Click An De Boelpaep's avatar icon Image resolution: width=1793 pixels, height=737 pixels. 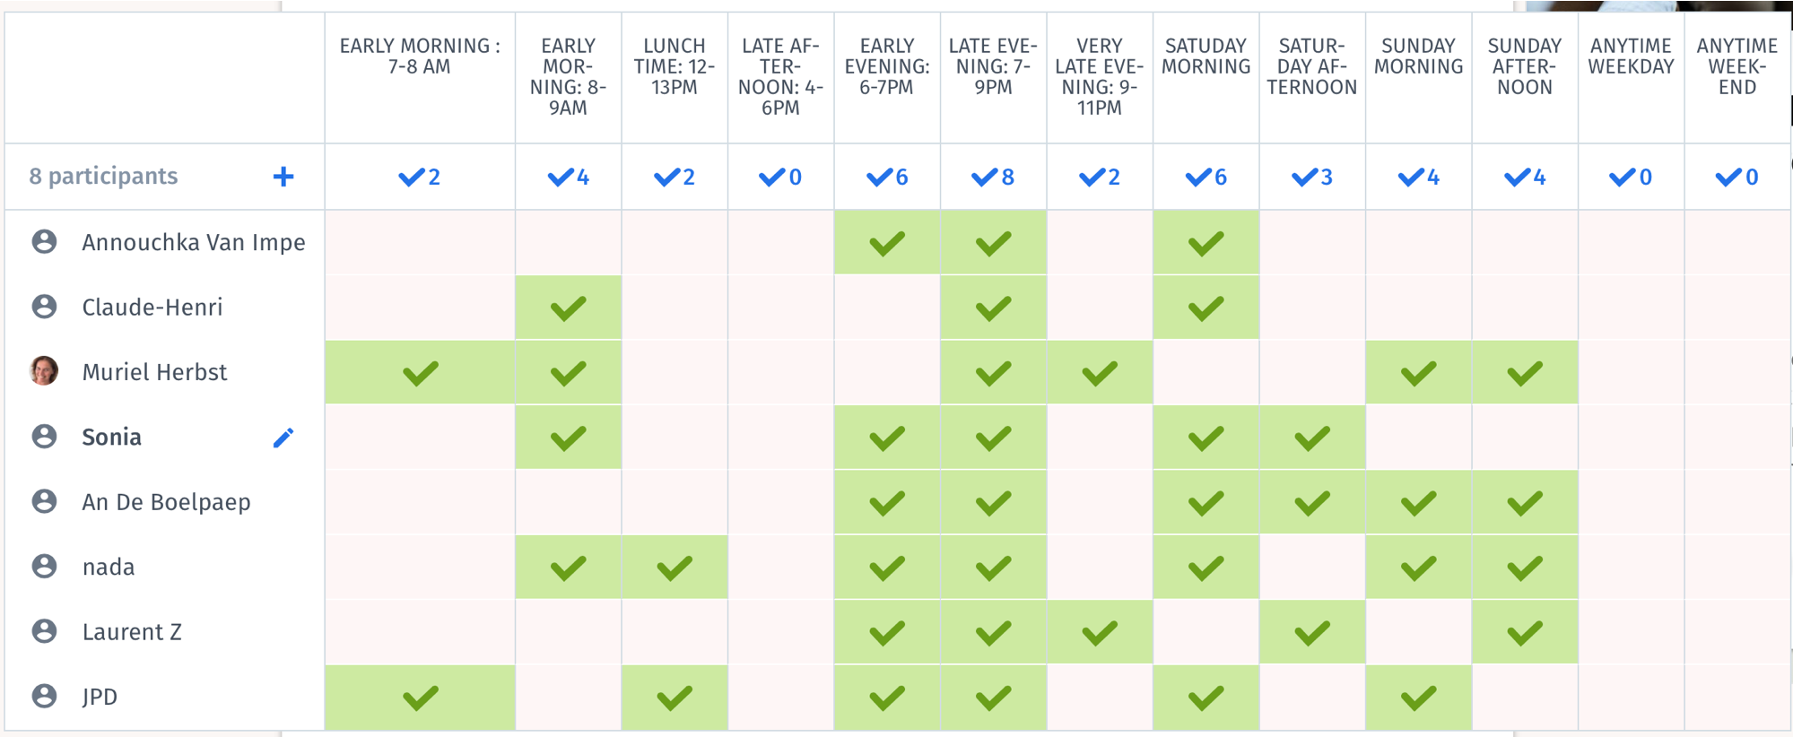44,501
